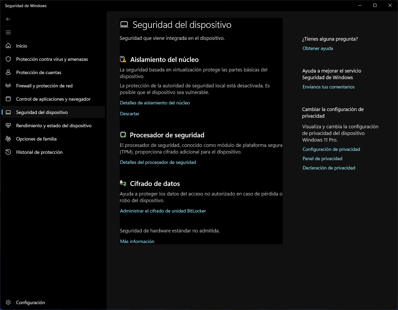The height and width of the screenshot is (310, 398).
Task: Open Rendimiento y estado del dispositivo
Action: point(53,125)
